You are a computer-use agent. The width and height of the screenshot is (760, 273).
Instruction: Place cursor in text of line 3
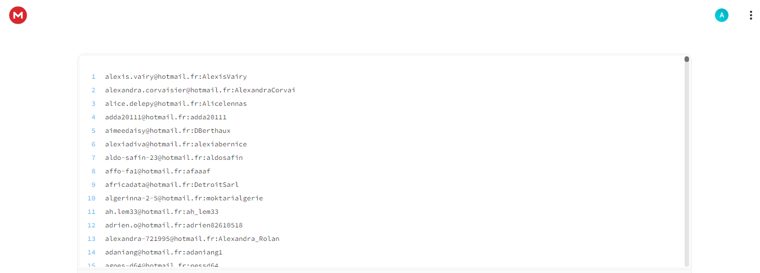[x=176, y=104]
